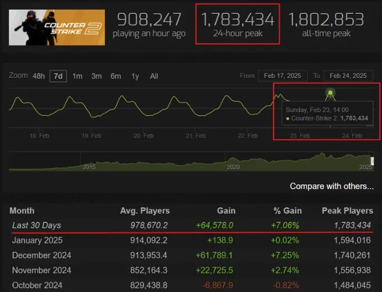Click the +7.25% gain percentage
The height and width of the screenshot is (292, 382).
[x=285, y=255]
